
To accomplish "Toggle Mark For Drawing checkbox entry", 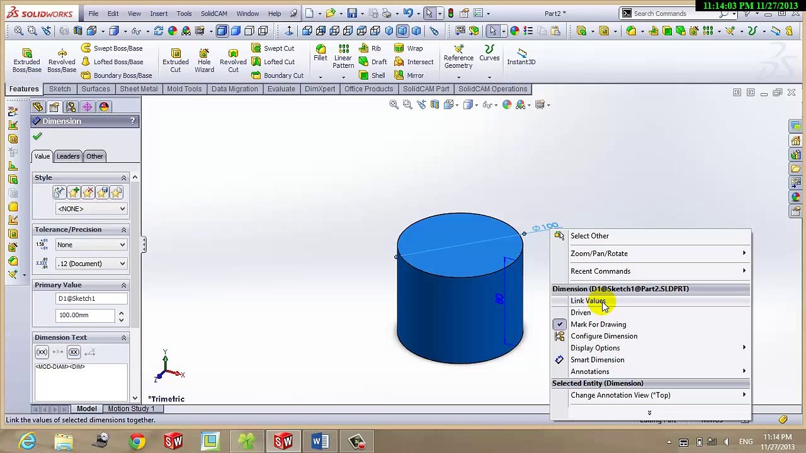I will 598,324.
